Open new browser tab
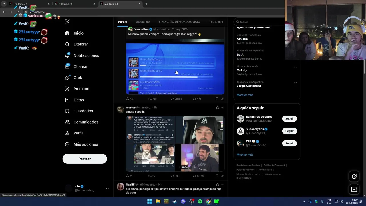The width and height of the screenshot is (366, 206). pos(146,4)
